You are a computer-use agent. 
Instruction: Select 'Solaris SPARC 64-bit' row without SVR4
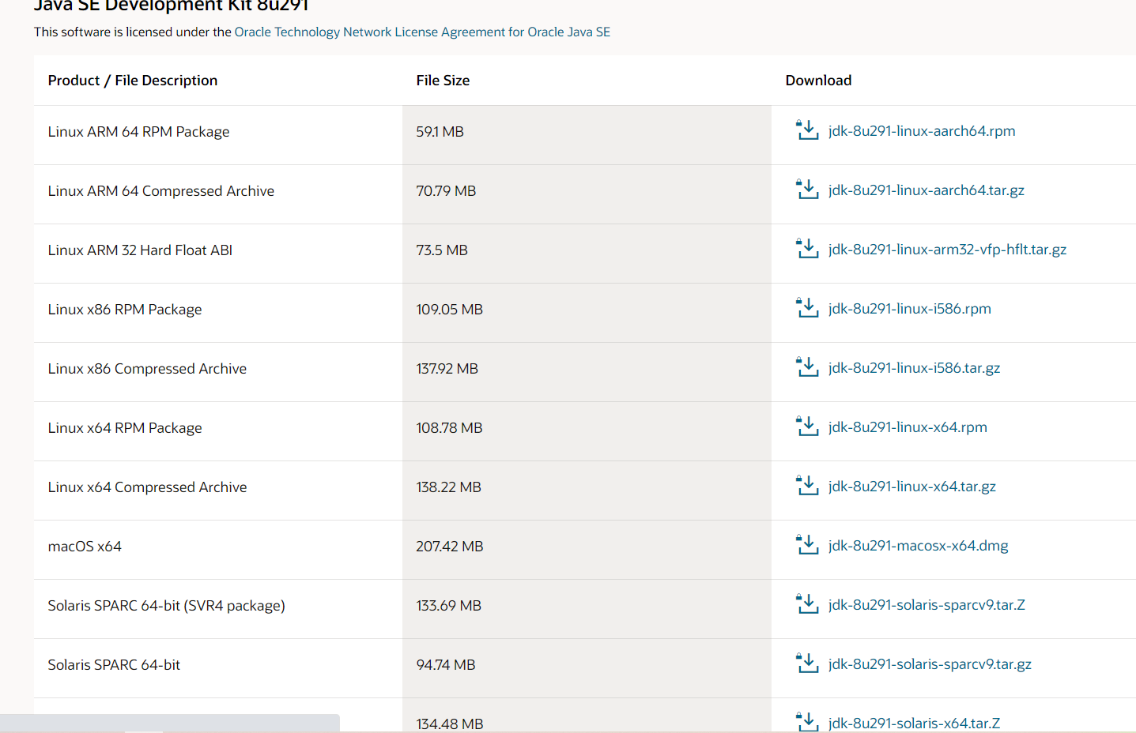pos(114,665)
